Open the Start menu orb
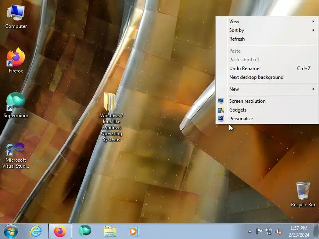This screenshot has width=319, height=239. click(x=11, y=231)
